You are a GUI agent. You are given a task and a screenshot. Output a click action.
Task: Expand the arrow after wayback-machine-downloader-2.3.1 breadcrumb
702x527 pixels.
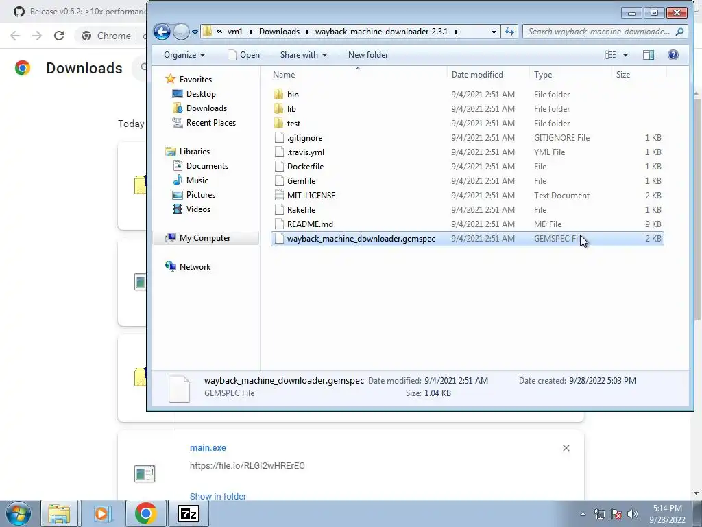(x=456, y=32)
